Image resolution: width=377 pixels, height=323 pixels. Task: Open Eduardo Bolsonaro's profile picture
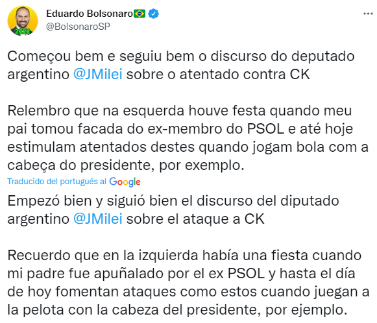23,21
